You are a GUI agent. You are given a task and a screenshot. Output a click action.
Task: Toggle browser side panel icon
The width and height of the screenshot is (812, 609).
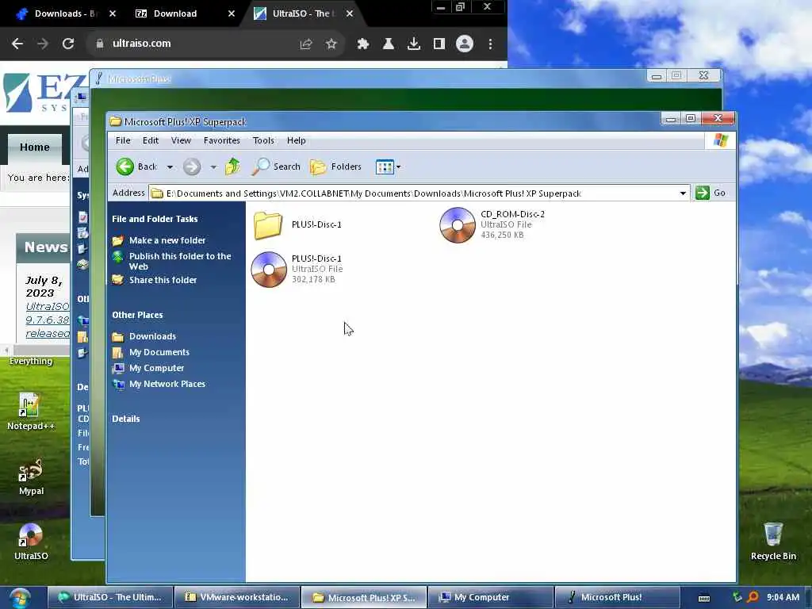(439, 44)
